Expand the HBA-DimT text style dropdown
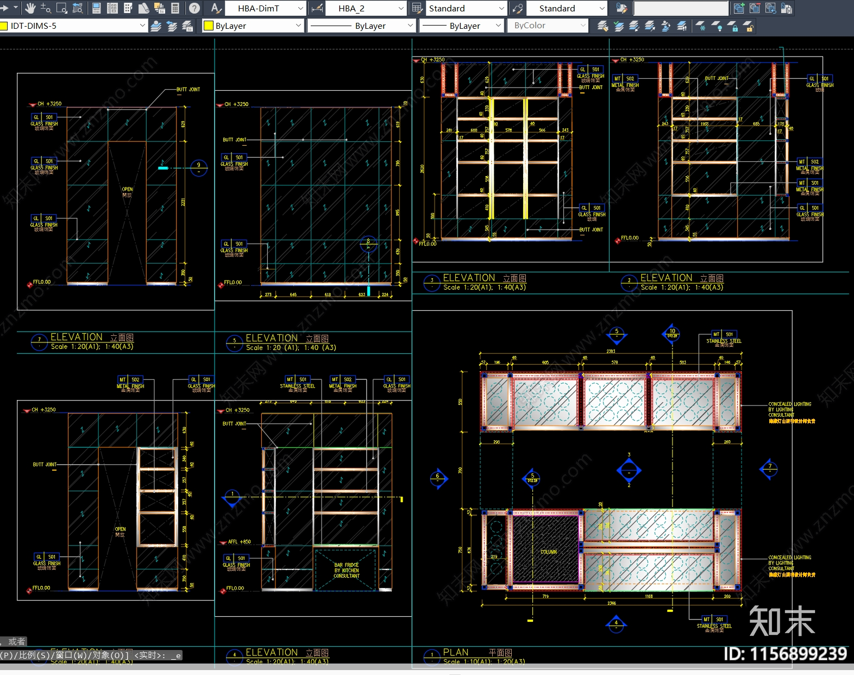The width and height of the screenshot is (854, 675). coord(300,8)
